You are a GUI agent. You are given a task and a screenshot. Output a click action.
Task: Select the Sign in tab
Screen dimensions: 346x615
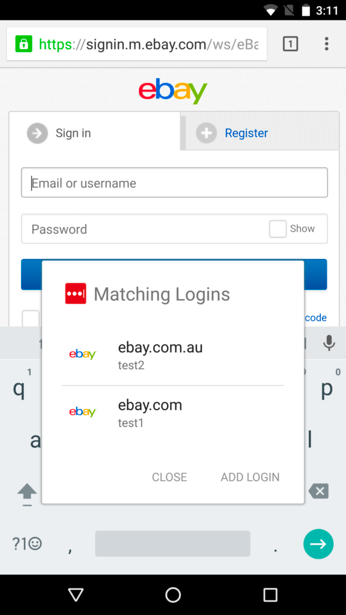pos(94,132)
